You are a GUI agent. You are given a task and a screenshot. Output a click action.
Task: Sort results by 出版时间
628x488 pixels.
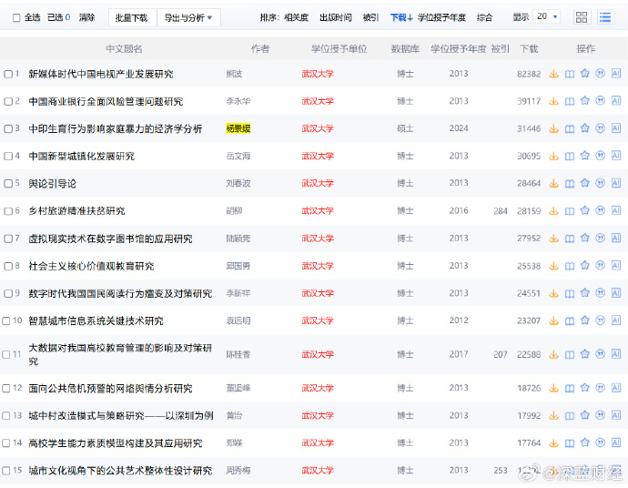(x=336, y=17)
